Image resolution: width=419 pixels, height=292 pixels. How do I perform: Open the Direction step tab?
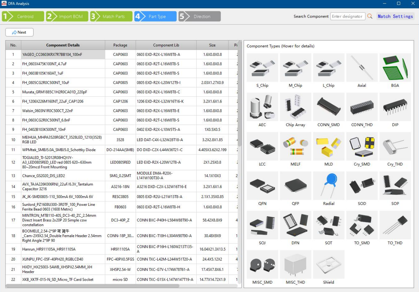(x=200, y=16)
